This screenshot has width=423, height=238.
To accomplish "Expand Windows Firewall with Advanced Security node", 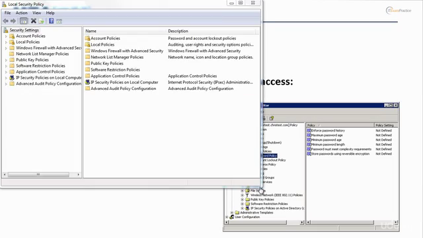I will [x=6, y=48].
